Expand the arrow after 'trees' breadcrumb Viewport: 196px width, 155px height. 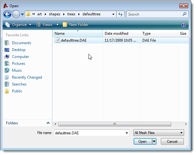click(x=79, y=14)
